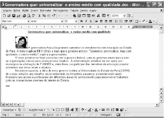Click the Insert WordArt icon

point(72,110)
